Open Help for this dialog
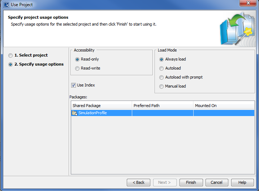This screenshot has width=259, height=191. (242, 182)
